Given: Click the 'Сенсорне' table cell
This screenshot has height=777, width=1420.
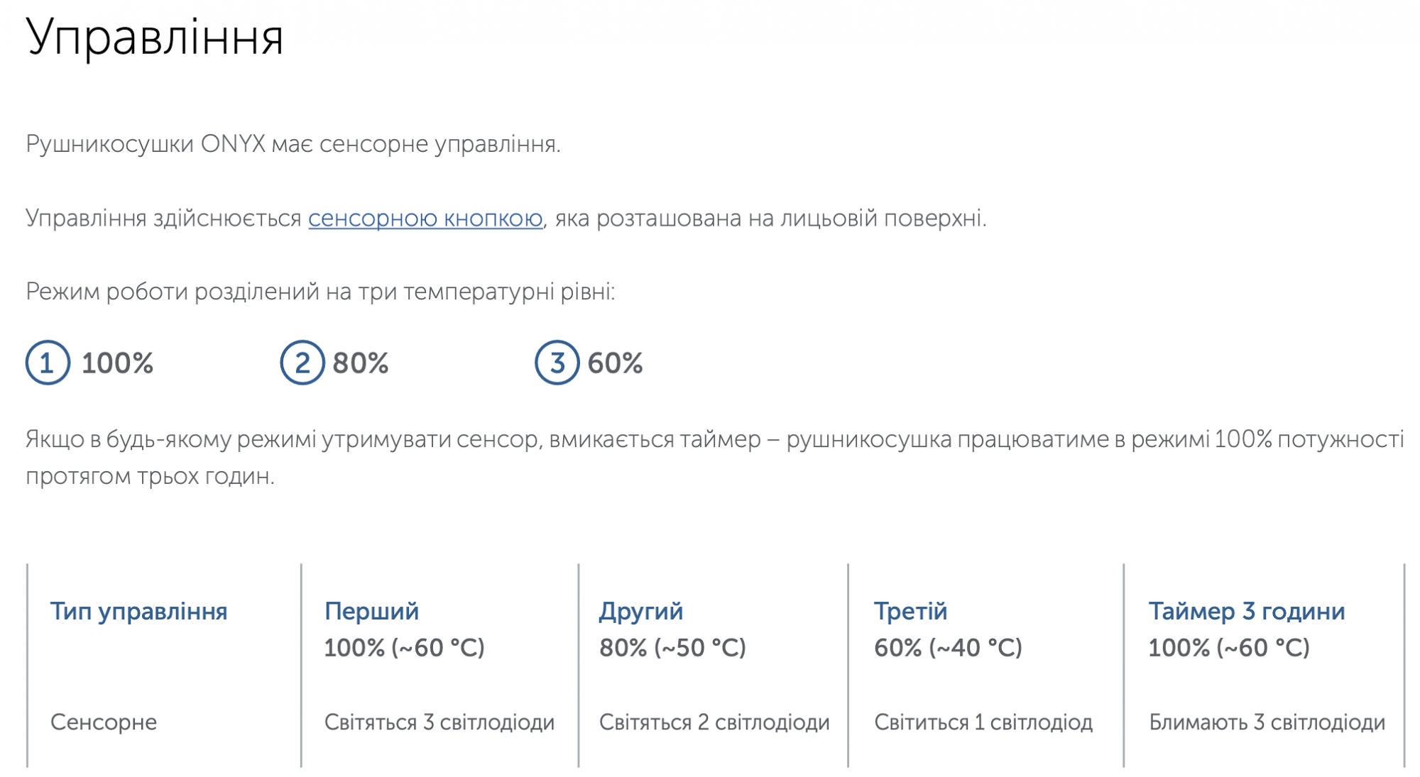Looking at the screenshot, I should [104, 722].
